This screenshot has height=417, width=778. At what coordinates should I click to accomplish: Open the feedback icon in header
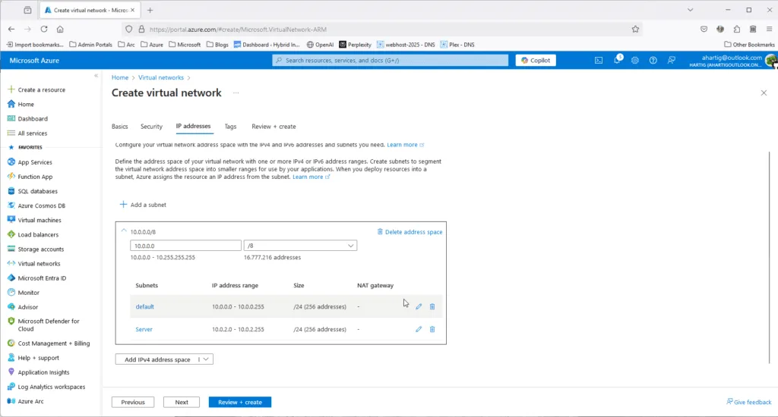pyautogui.click(x=672, y=61)
